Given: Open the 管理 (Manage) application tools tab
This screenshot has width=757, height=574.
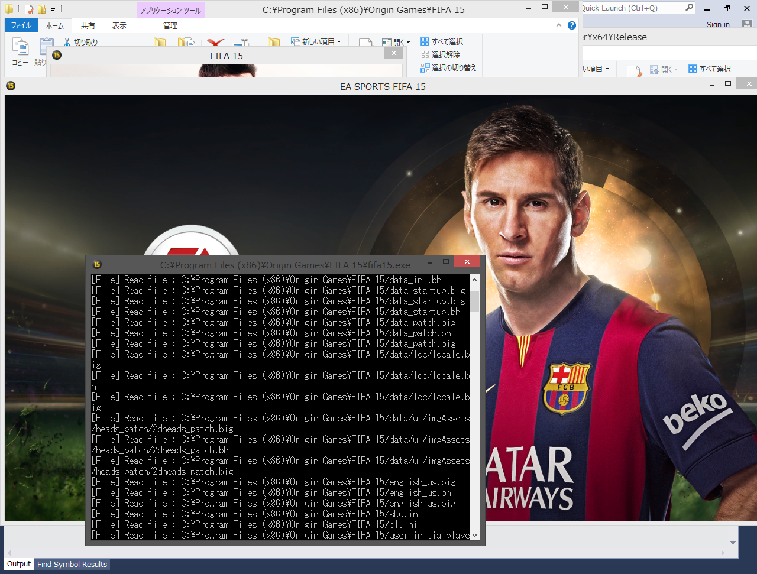Looking at the screenshot, I should pos(170,25).
